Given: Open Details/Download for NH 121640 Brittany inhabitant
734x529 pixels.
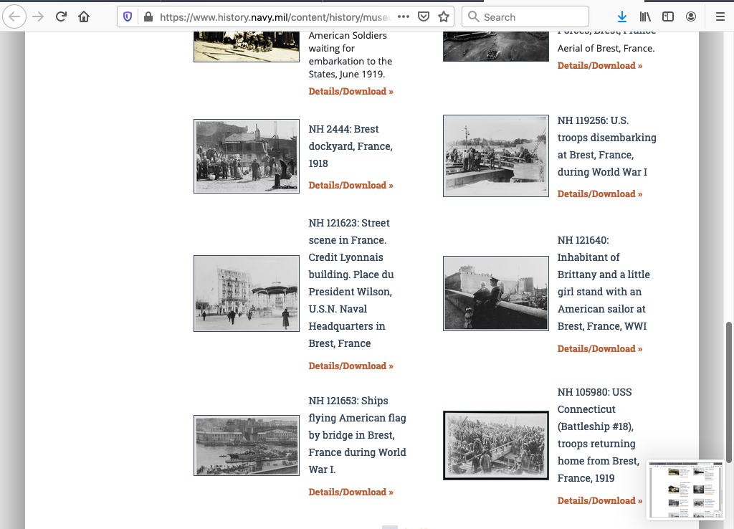Looking at the screenshot, I should (x=599, y=349).
